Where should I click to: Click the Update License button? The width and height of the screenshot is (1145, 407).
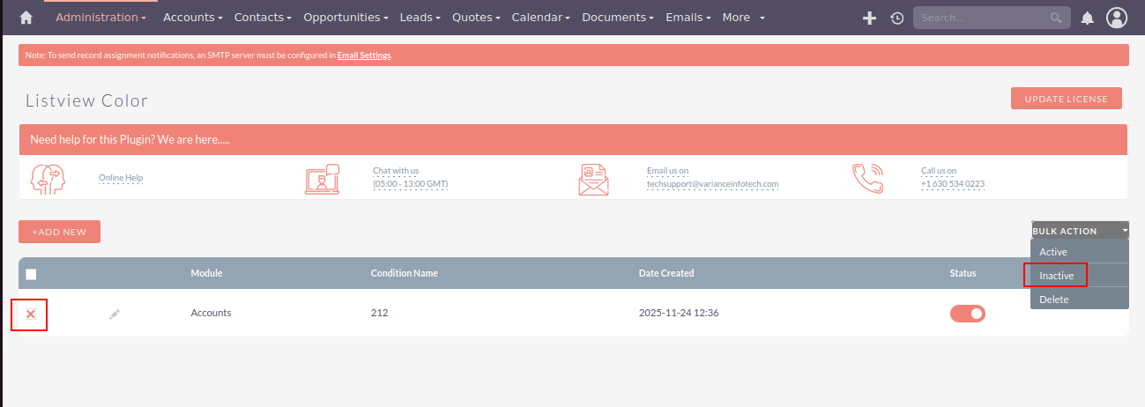1066,99
